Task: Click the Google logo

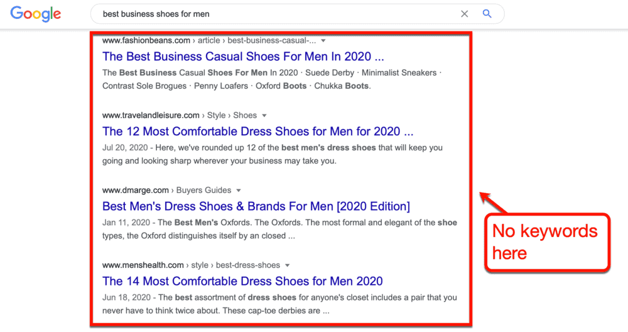Action: (36, 14)
